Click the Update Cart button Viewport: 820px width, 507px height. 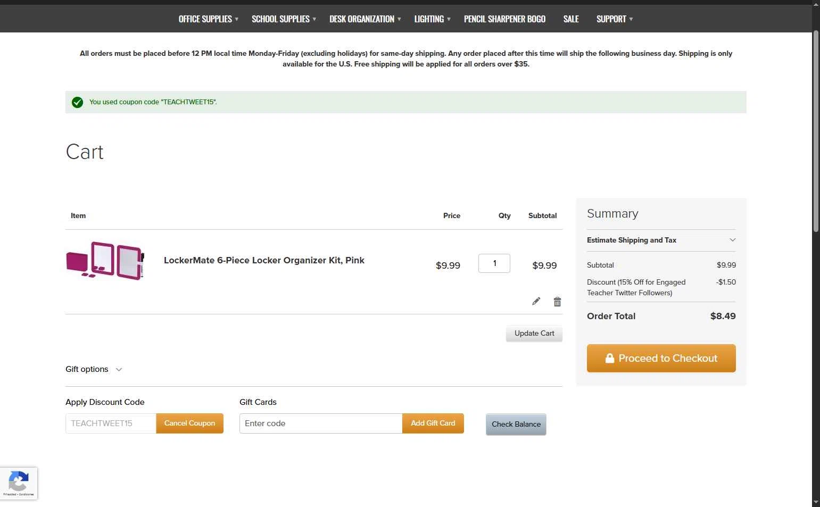click(534, 334)
